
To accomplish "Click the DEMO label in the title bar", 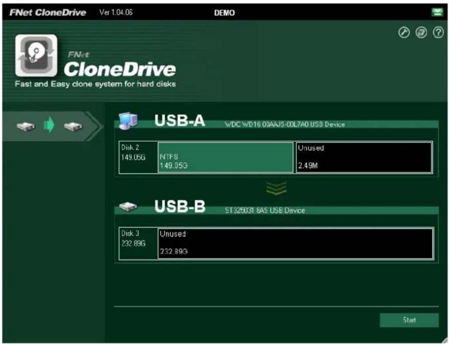I will [224, 13].
